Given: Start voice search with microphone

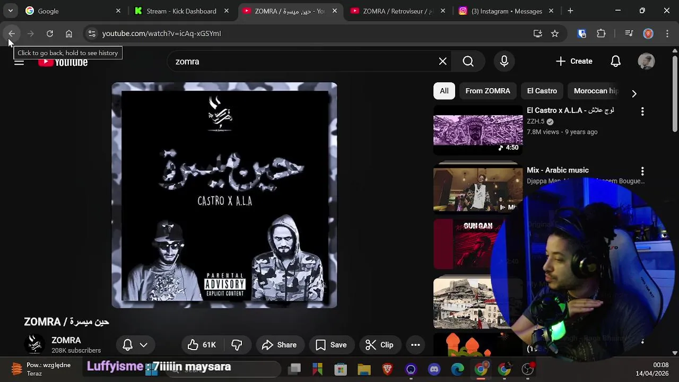Looking at the screenshot, I should coord(504,62).
